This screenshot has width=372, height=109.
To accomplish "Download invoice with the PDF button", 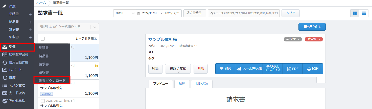I will click(x=292, y=69).
